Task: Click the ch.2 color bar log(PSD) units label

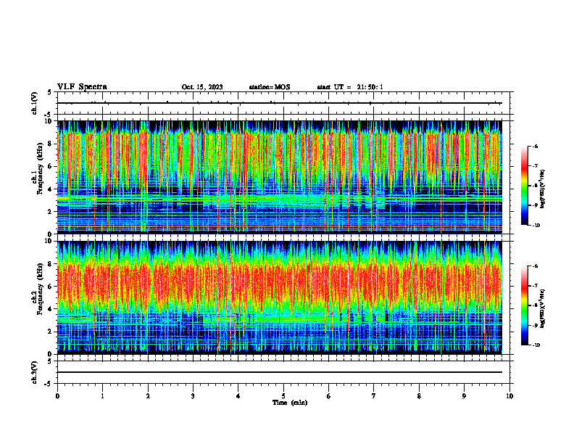Action: click(x=543, y=309)
